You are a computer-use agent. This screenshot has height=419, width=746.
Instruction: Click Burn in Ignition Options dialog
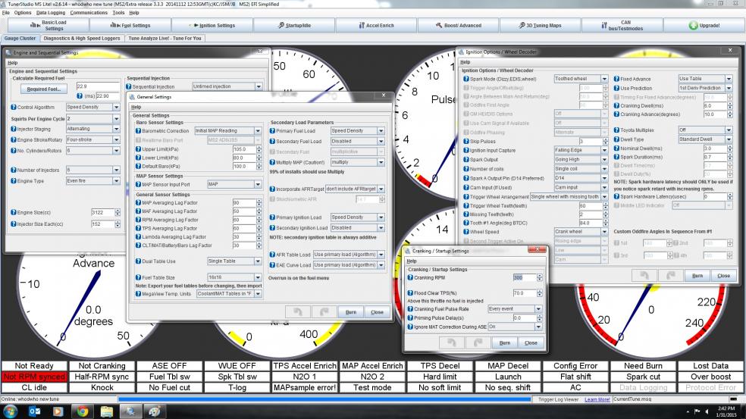click(x=697, y=276)
